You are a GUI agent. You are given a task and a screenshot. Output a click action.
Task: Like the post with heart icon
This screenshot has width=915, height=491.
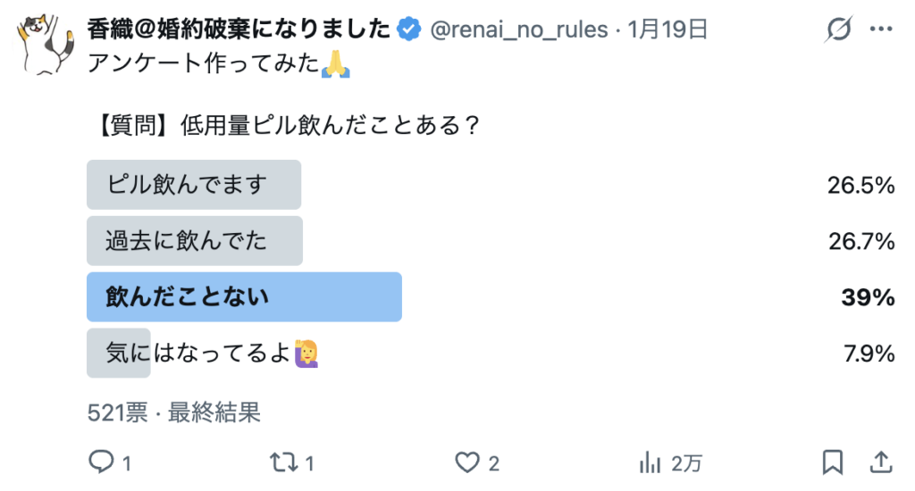pos(467,462)
